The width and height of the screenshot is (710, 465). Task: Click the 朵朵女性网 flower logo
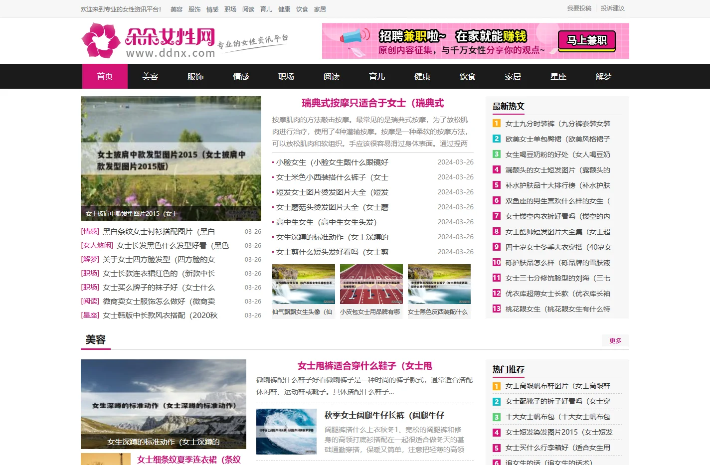click(x=149, y=40)
